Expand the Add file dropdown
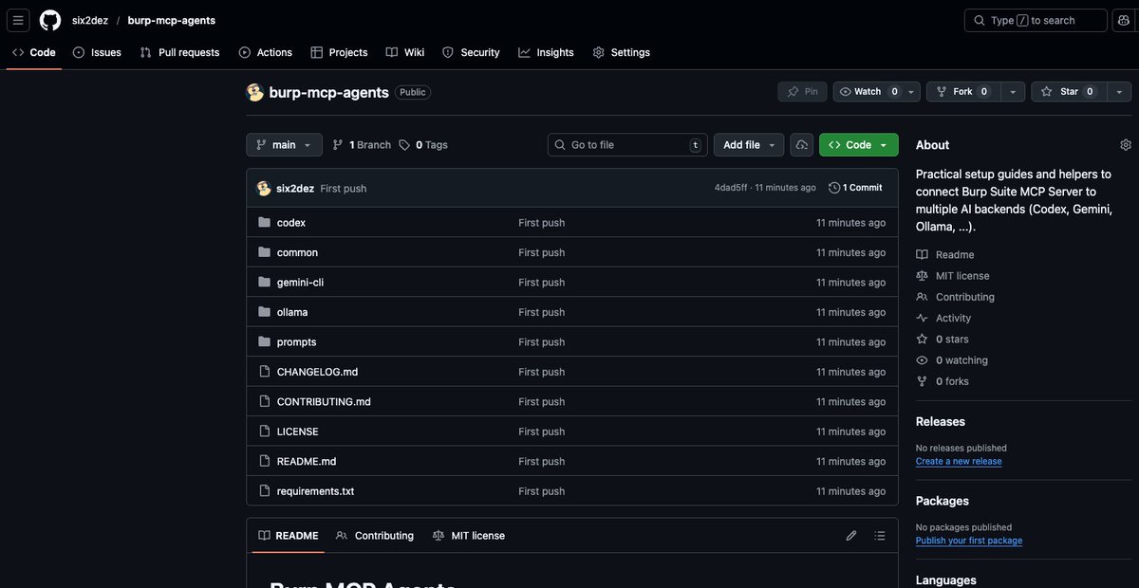Viewport: 1139px width, 588px height. pos(749,145)
